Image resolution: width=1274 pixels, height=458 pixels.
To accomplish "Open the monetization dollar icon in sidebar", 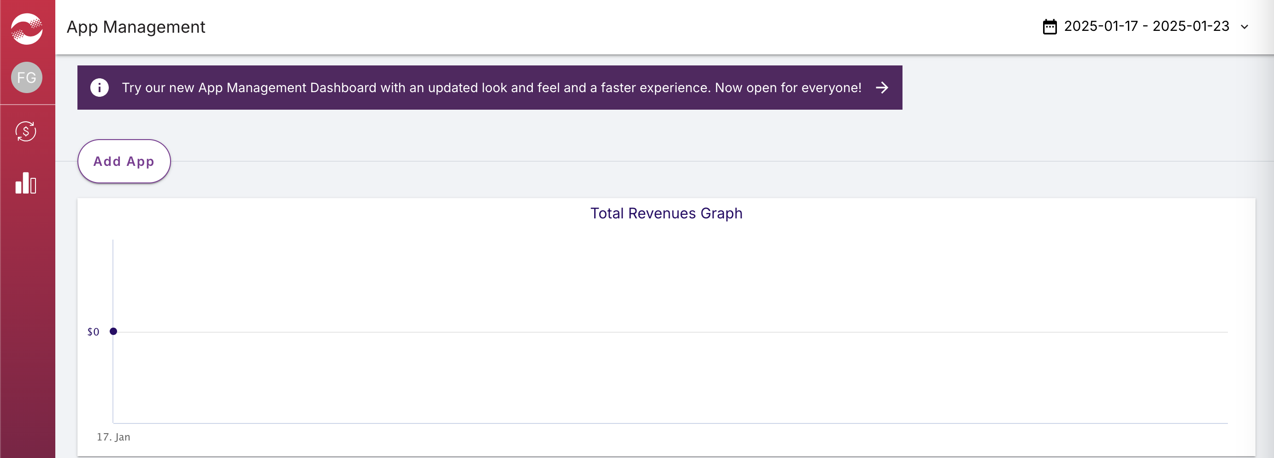I will pos(26,132).
